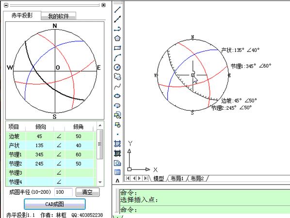Open the Gradient fill tool
The width and height of the screenshot is (290, 218).
click(x=117, y=153)
